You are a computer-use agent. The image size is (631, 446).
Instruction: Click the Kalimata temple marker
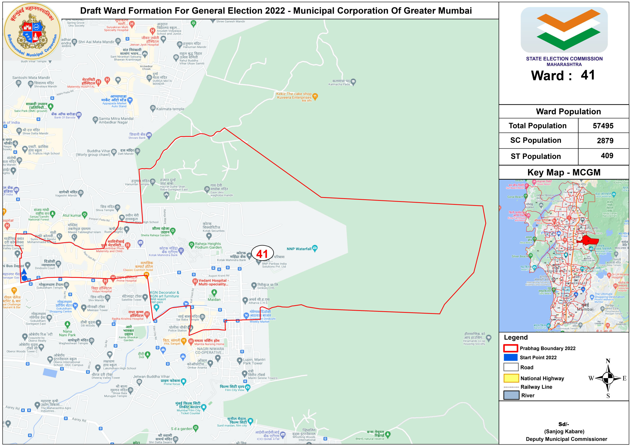pos(153,108)
